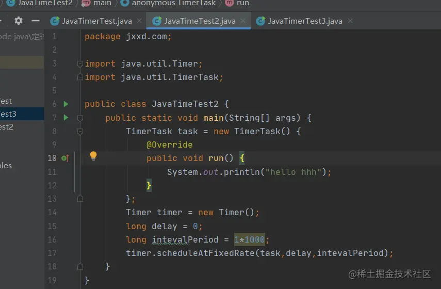Select est2 item in project tree
The height and width of the screenshot is (289, 441).
(x=7, y=127)
